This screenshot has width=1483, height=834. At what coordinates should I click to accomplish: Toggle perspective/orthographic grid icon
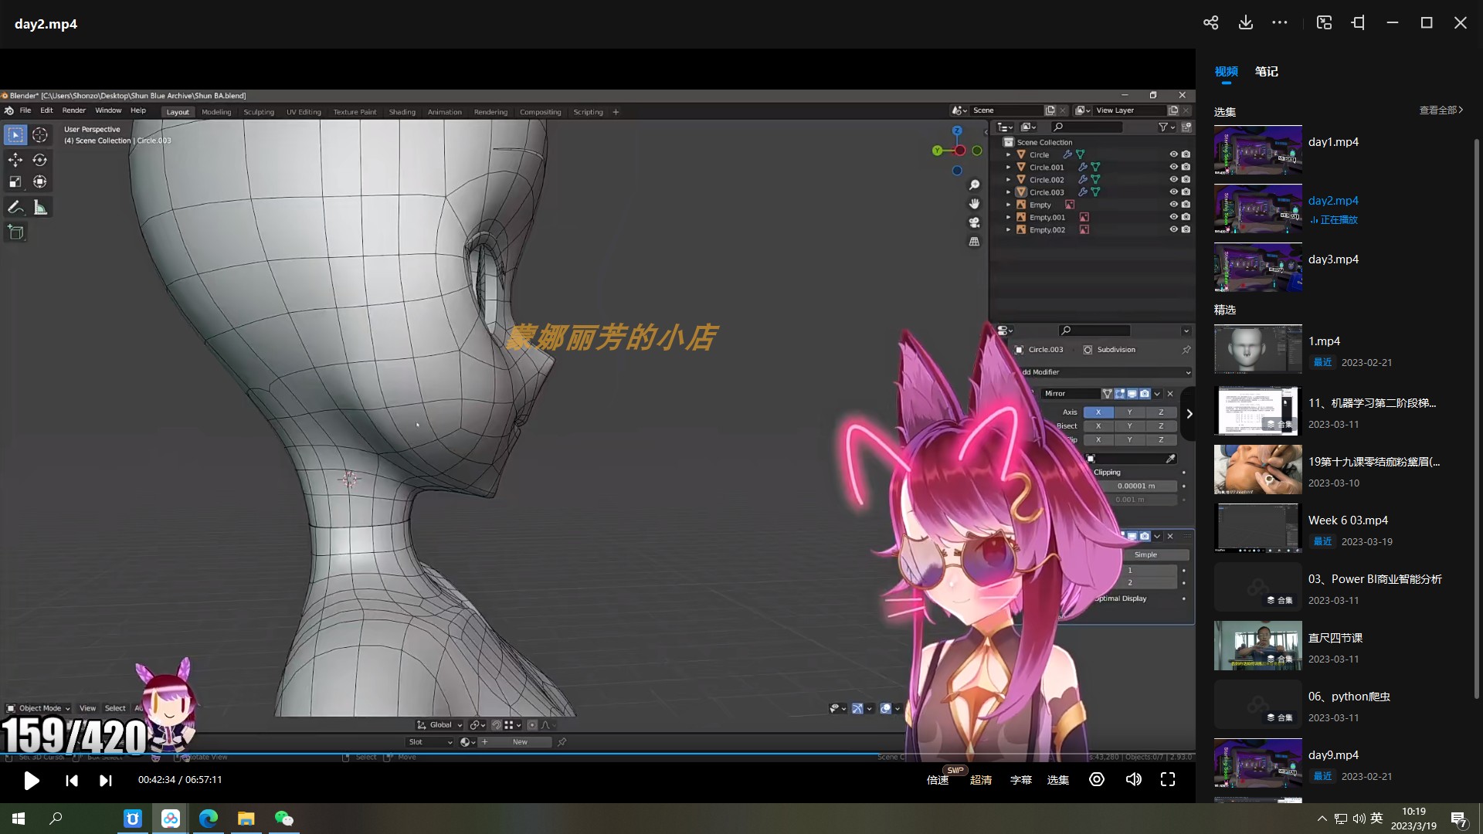[x=975, y=242]
